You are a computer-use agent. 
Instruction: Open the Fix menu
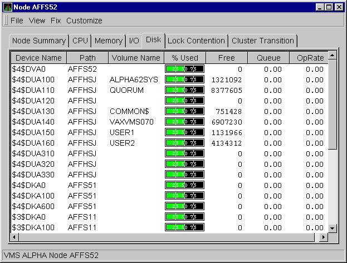(56, 21)
